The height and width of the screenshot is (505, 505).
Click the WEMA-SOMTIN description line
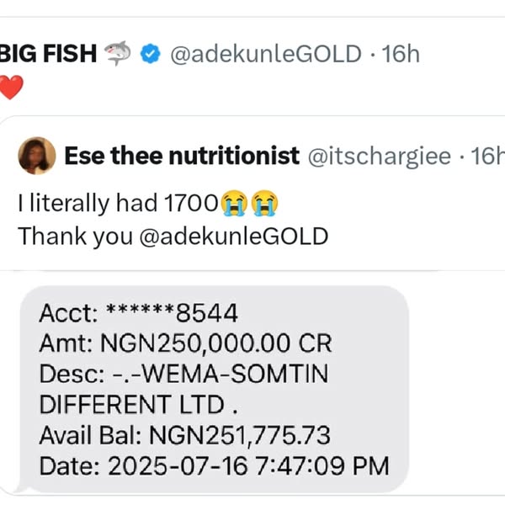(182, 375)
